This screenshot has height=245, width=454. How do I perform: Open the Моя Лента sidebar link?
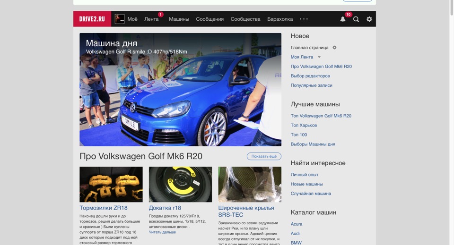click(302, 57)
